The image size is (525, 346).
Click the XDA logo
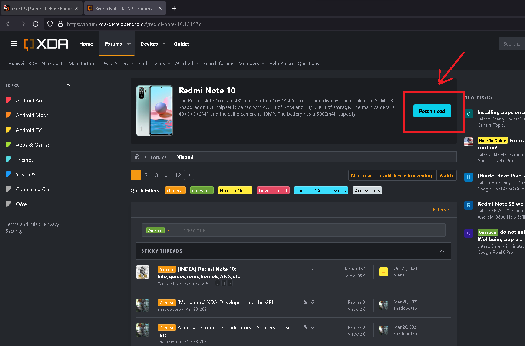point(46,44)
